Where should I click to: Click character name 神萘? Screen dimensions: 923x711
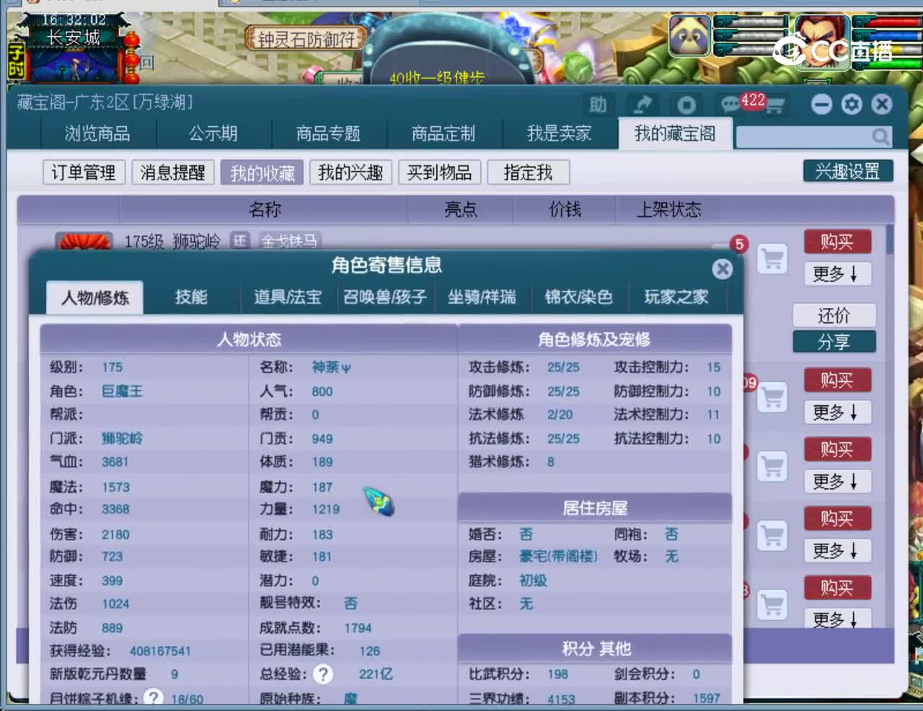coord(331,368)
